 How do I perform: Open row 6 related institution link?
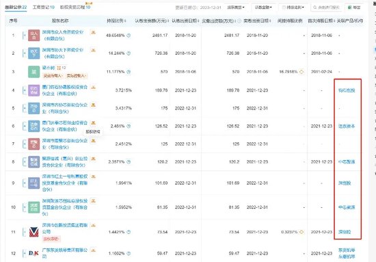tap(347, 126)
